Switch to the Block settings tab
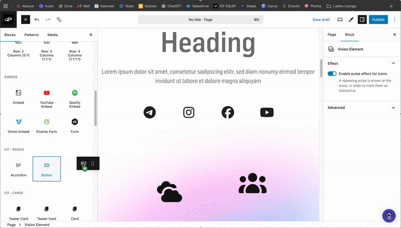The width and height of the screenshot is (401, 228). (349, 35)
